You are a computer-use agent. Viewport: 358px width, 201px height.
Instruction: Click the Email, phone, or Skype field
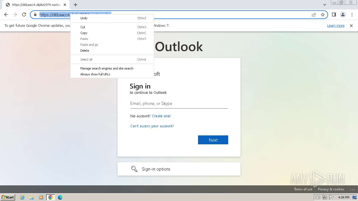point(179,104)
